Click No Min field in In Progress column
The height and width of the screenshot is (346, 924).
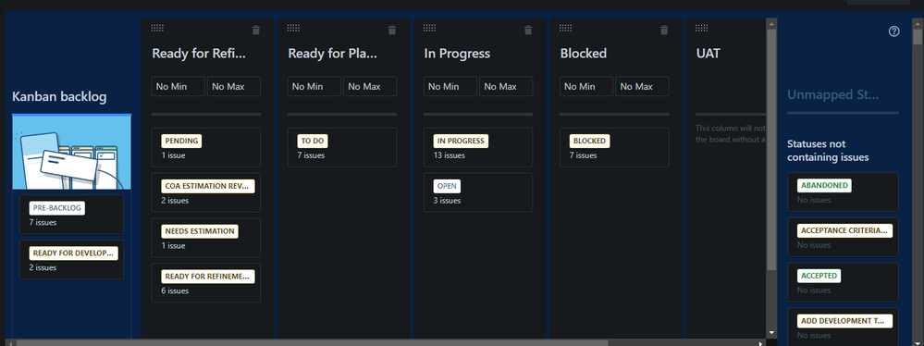pyautogui.click(x=450, y=86)
